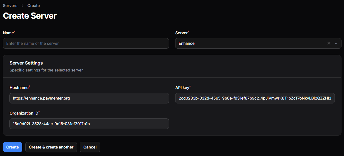Open the Server select showing Enhance
This screenshot has height=156, width=344.
click(x=250, y=43)
